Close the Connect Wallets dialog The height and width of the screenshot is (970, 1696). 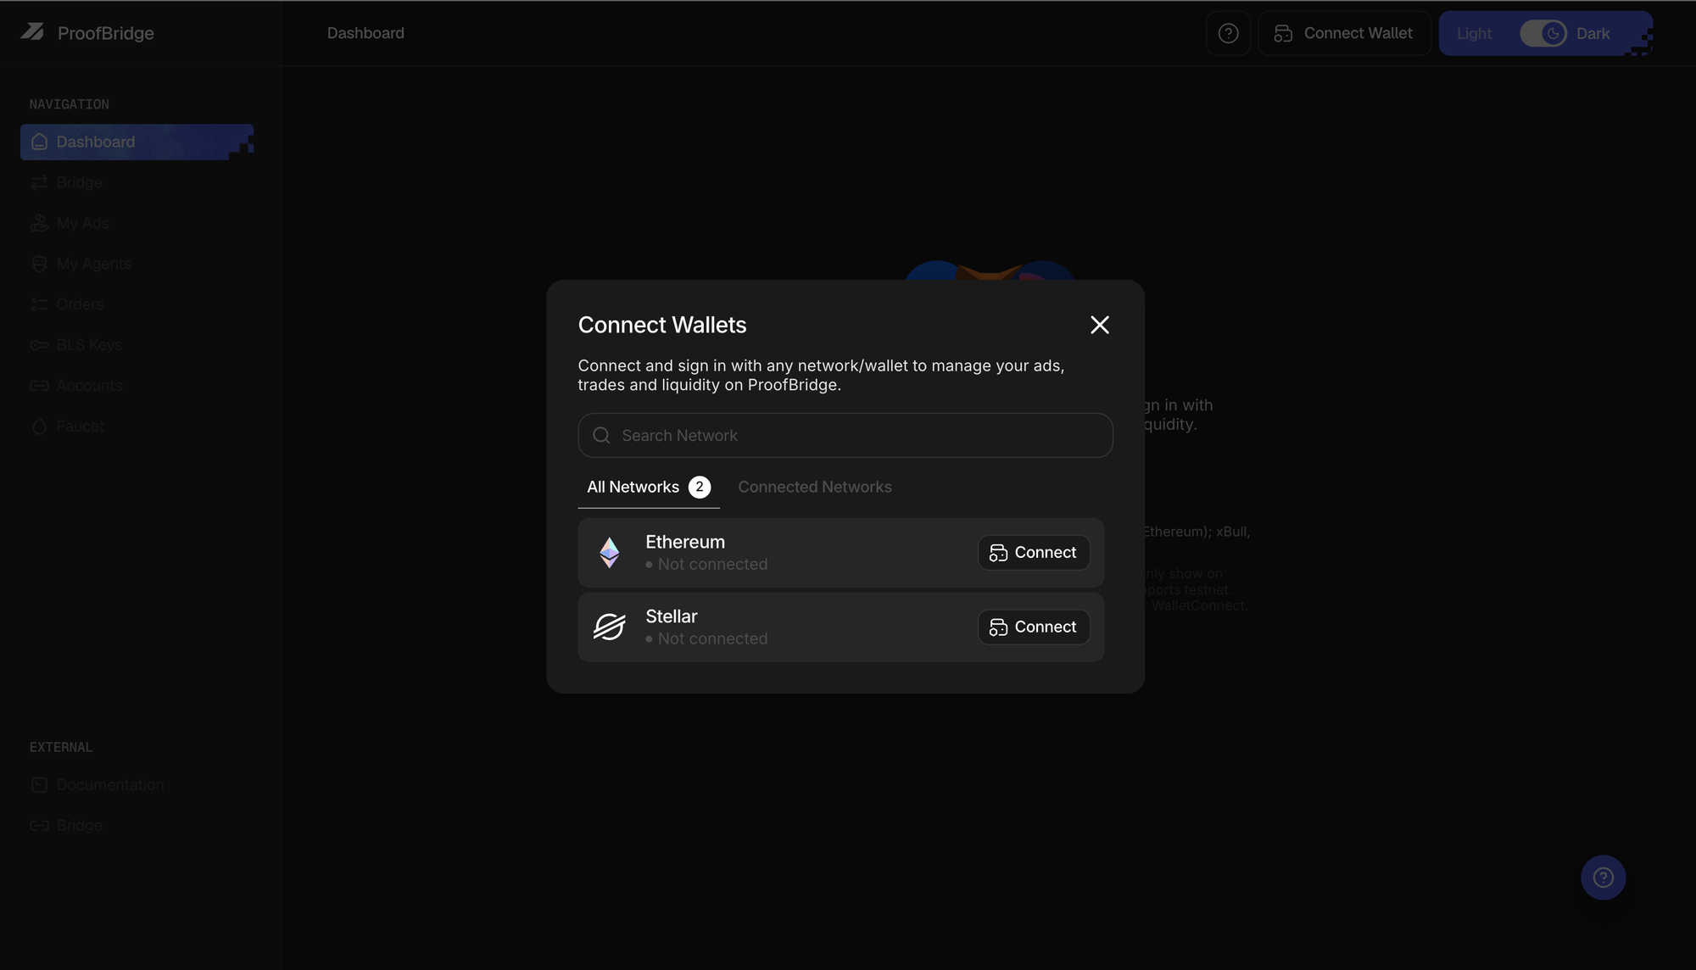pyautogui.click(x=1099, y=325)
